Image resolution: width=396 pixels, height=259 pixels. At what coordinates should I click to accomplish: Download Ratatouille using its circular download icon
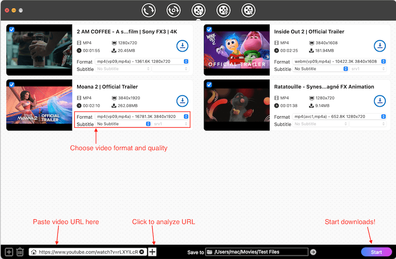point(380,101)
